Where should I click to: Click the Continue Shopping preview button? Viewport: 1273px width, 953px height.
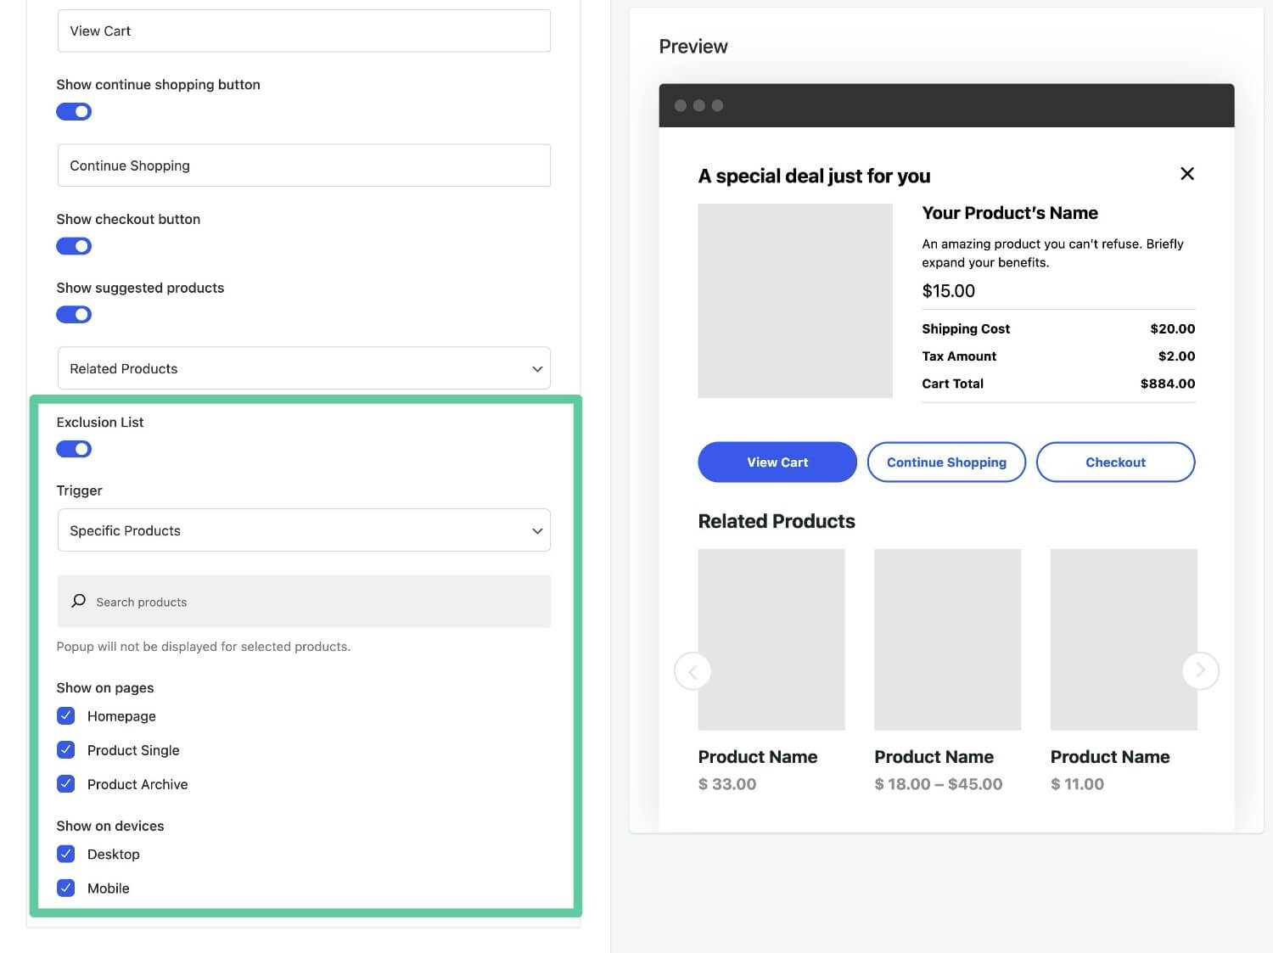pyautogui.click(x=946, y=462)
